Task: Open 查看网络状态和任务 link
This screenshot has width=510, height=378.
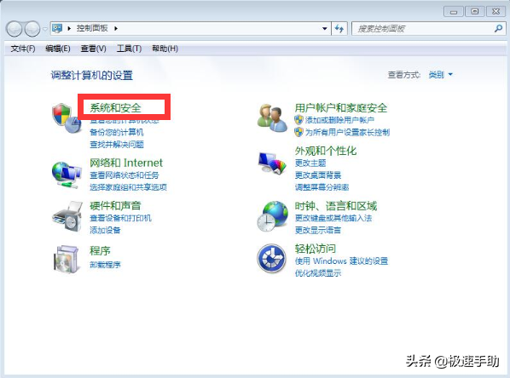Action: click(x=125, y=175)
